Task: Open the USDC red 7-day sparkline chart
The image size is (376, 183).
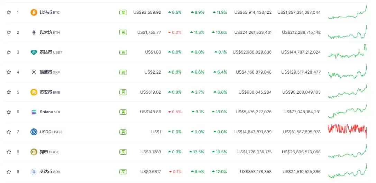Action: pos(347,129)
